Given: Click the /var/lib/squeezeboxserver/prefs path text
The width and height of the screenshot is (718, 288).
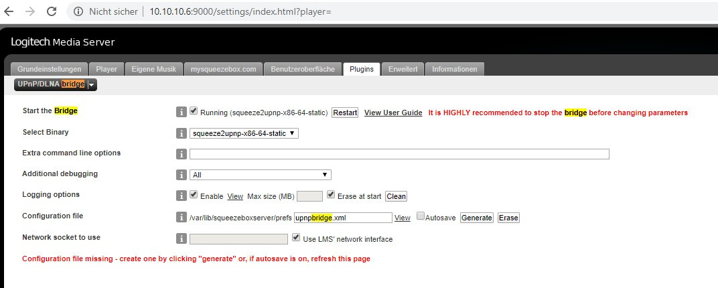Looking at the screenshot, I should [x=240, y=218].
